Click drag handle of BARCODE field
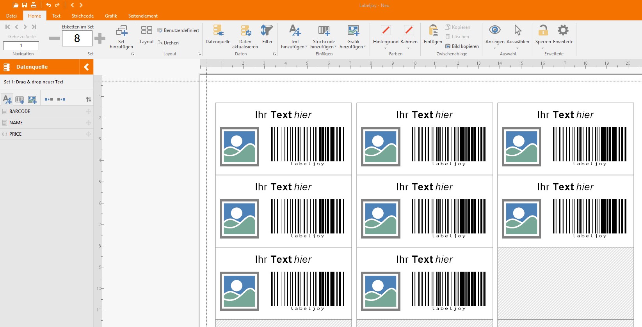Screen dimensions: 642x327 click(x=89, y=111)
